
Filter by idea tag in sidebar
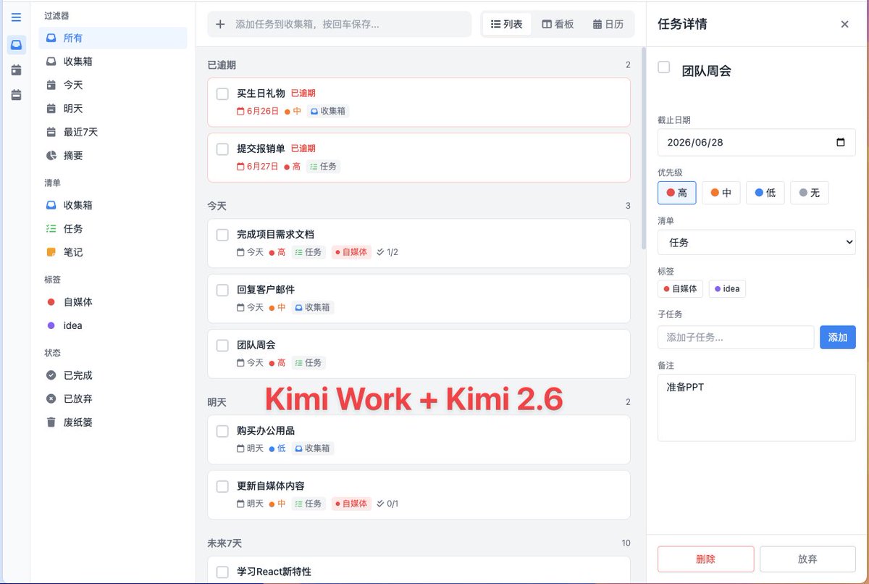[113, 325]
